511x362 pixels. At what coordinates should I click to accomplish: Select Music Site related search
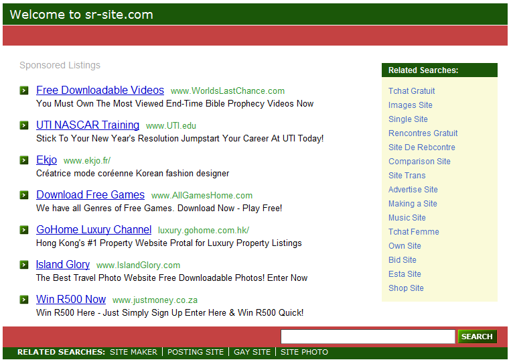(x=407, y=217)
